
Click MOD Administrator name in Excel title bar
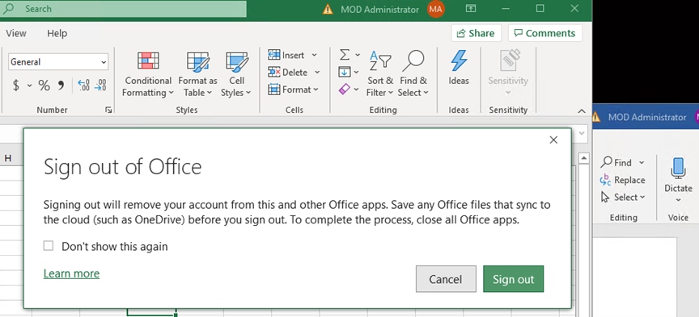[x=379, y=10]
